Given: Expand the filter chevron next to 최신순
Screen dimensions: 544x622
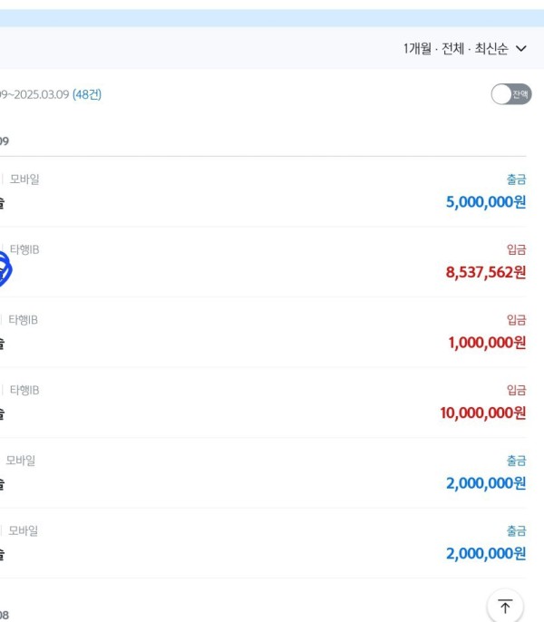Looking at the screenshot, I should click(x=520, y=49).
